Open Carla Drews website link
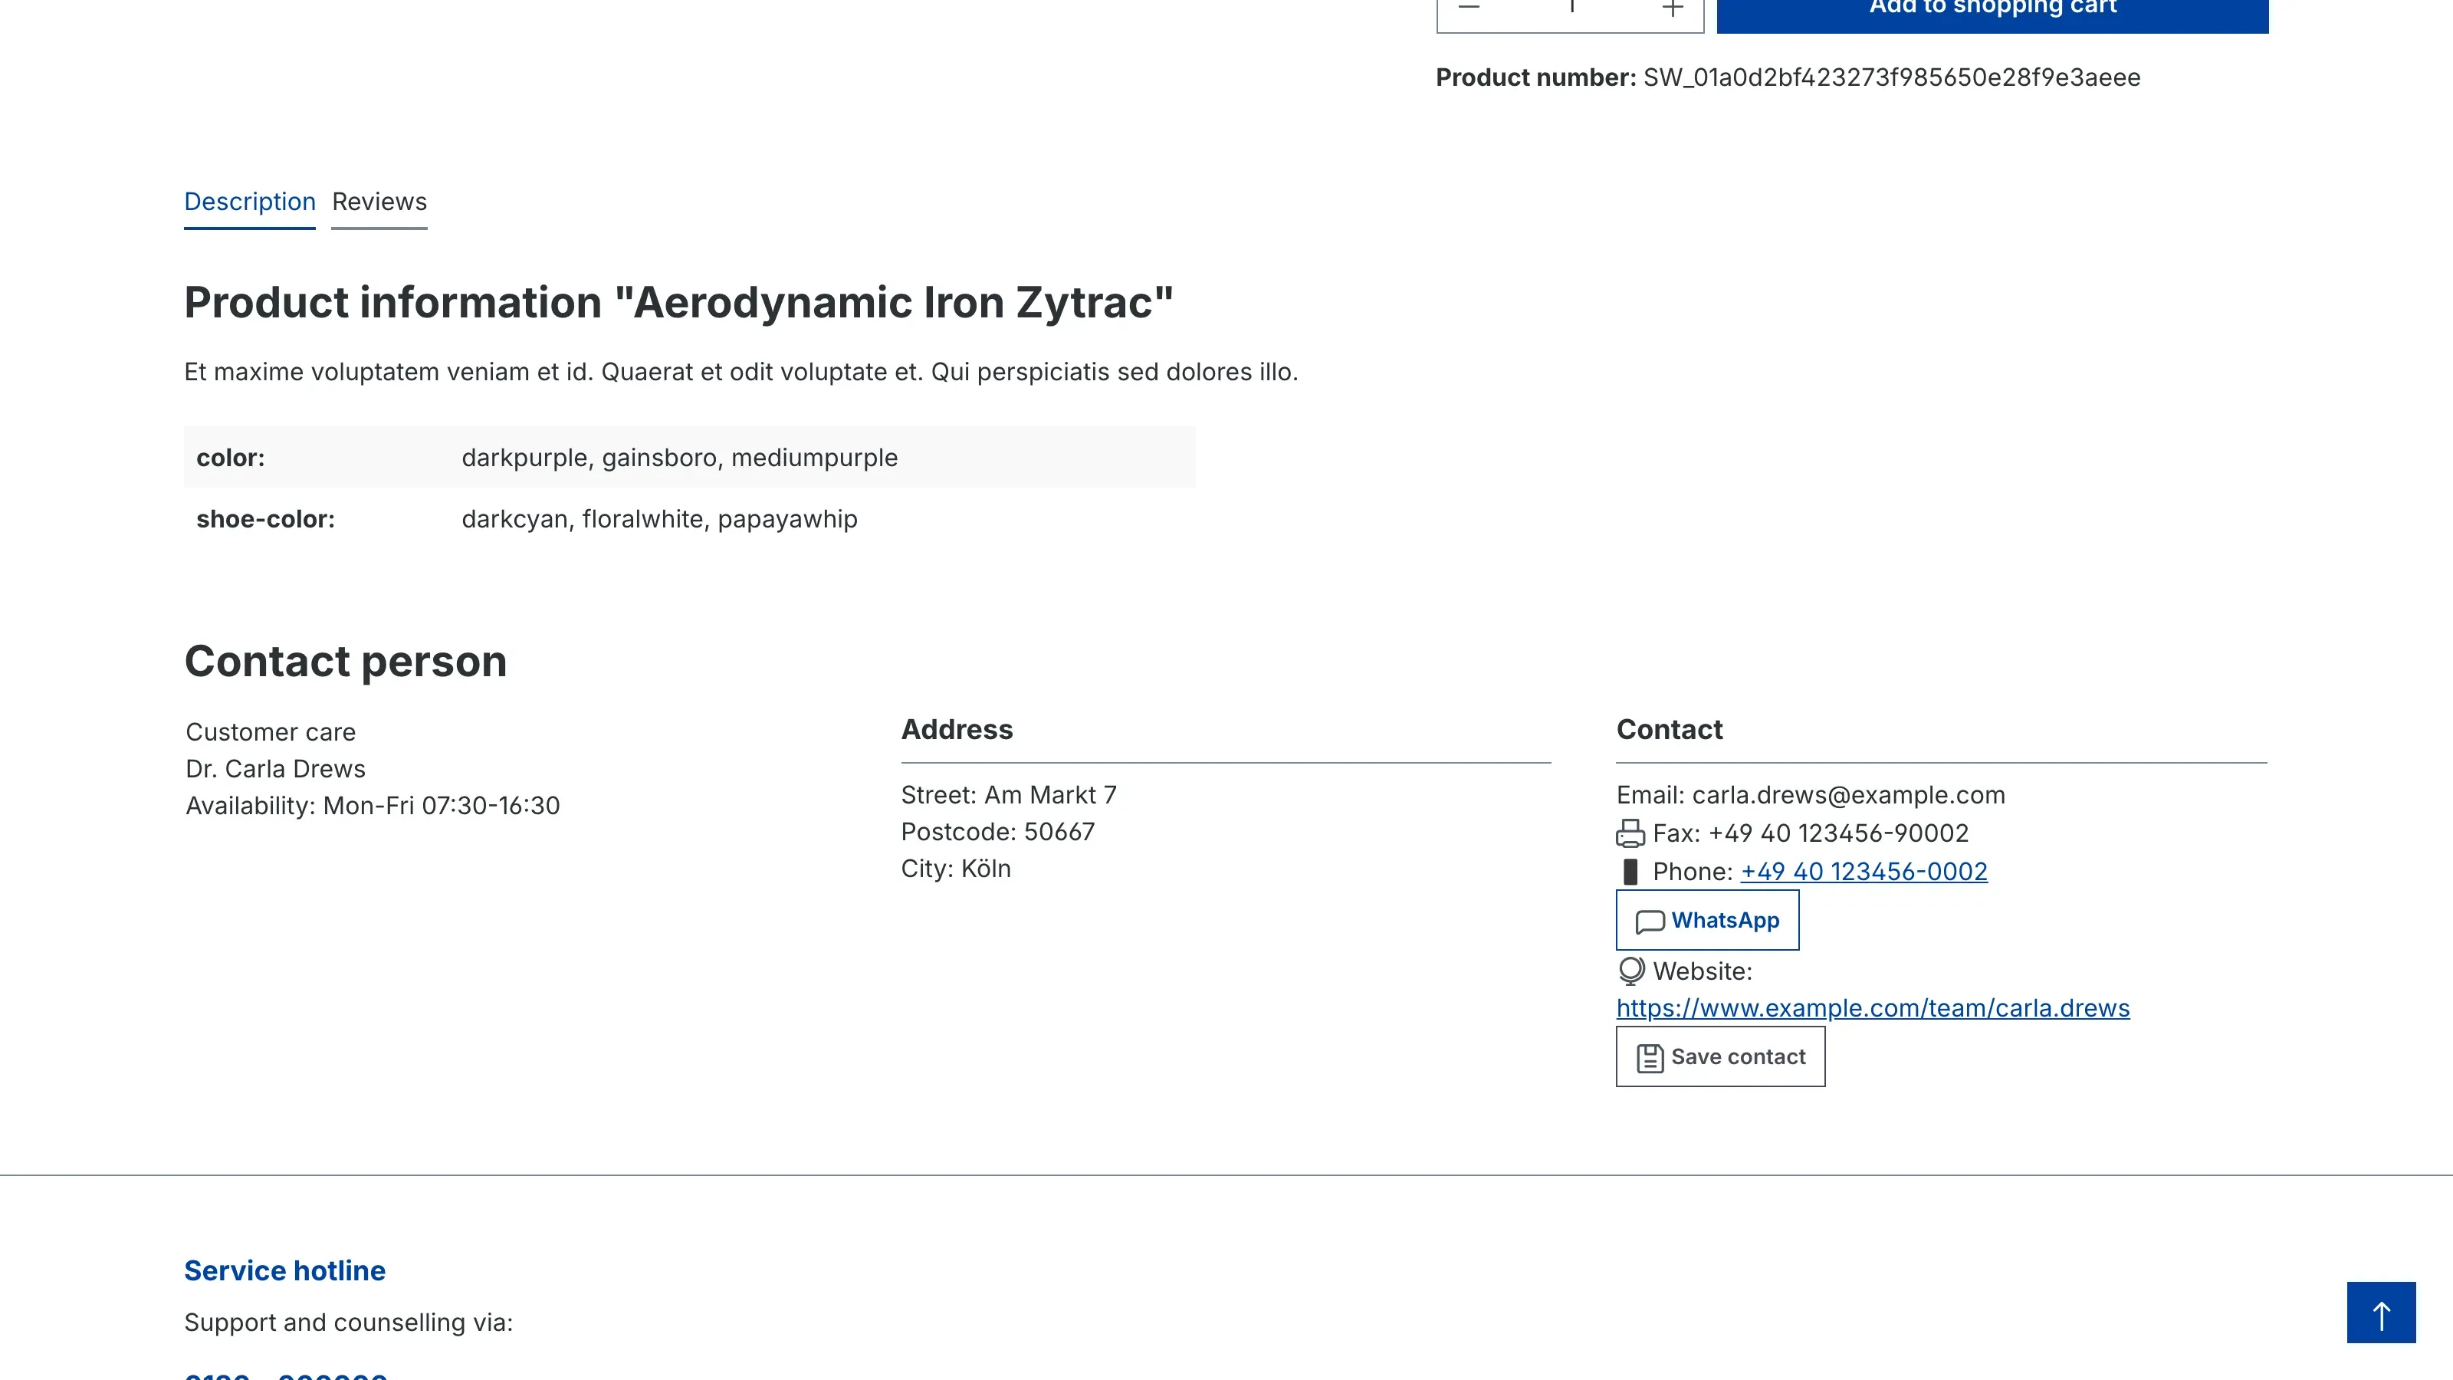The height and width of the screenshot is (1380, 2453). [x=1872, y=1007]
